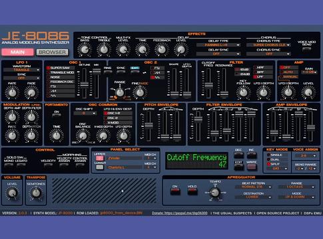
Task: Click the X-Mod Depth knob
Action: pos(103,135)
